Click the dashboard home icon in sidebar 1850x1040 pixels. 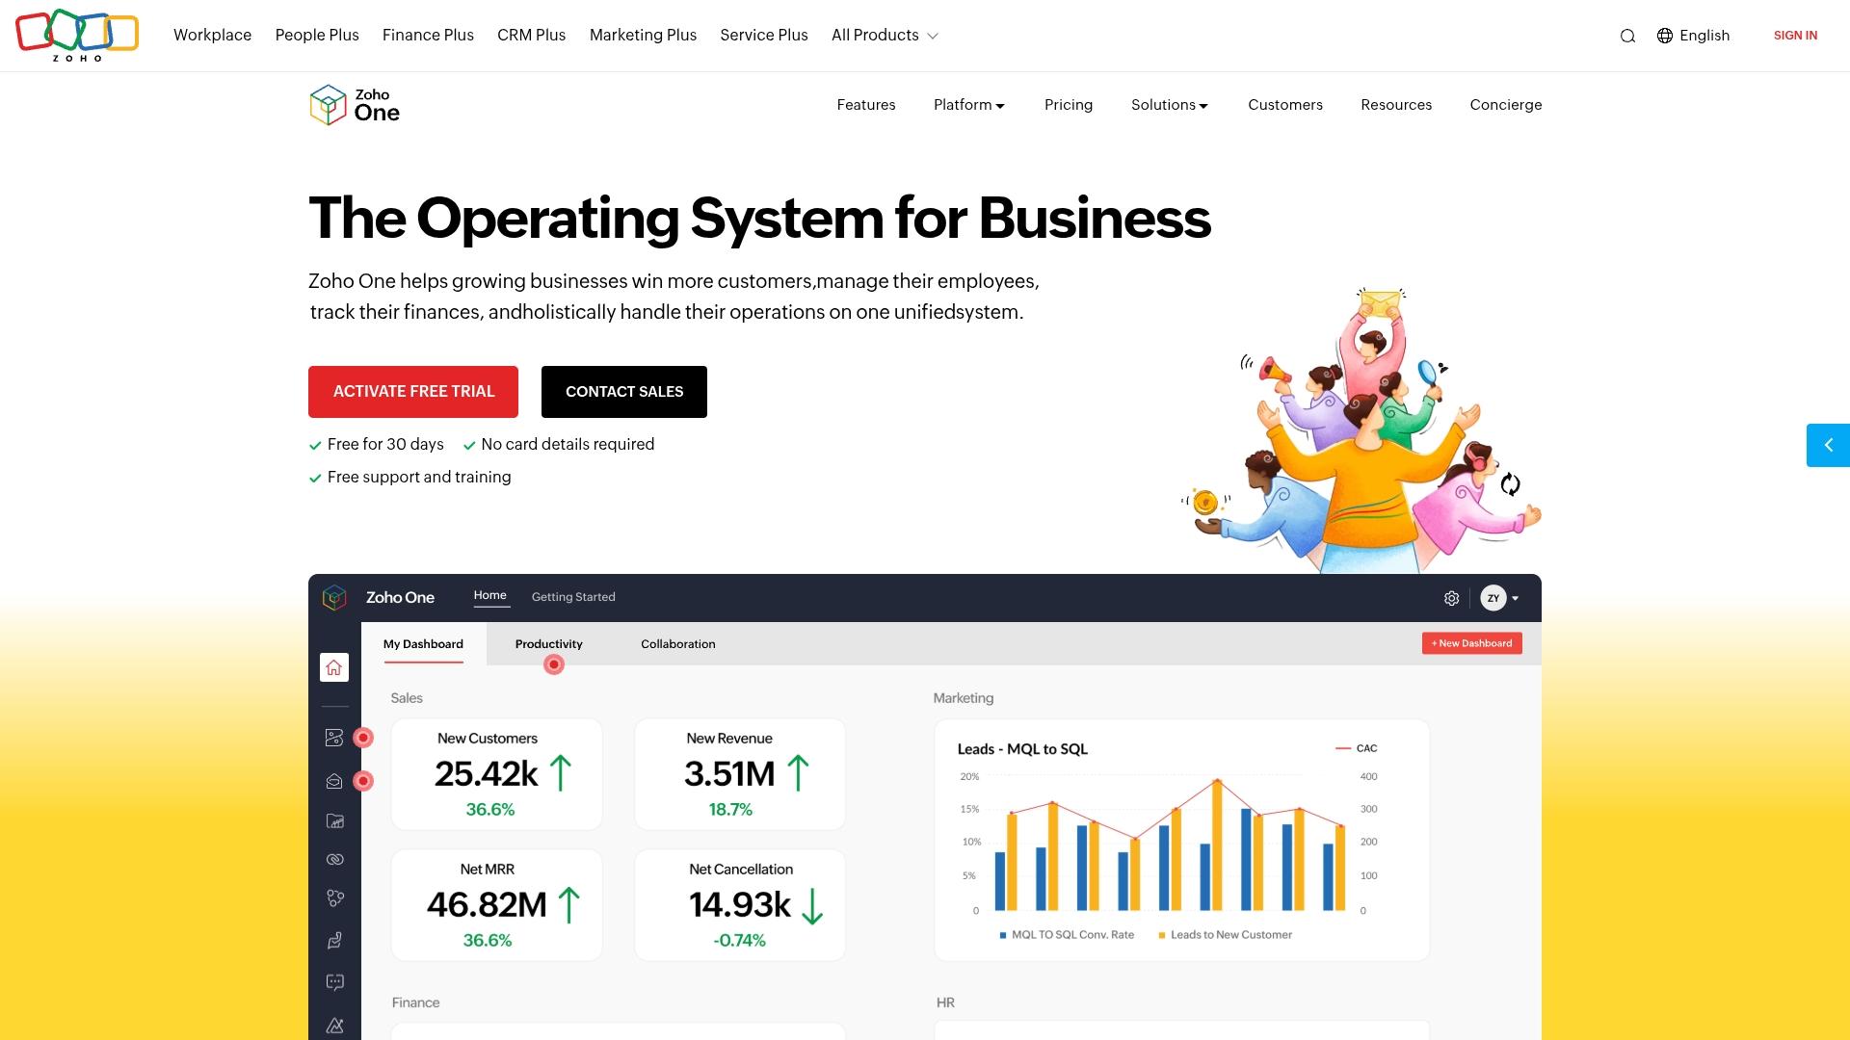coord(334,667)
